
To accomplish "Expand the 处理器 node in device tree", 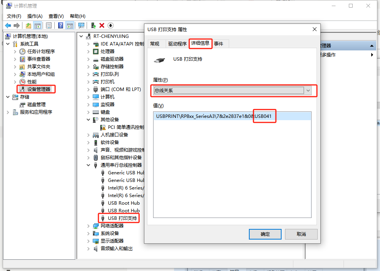I will [89, 52].
